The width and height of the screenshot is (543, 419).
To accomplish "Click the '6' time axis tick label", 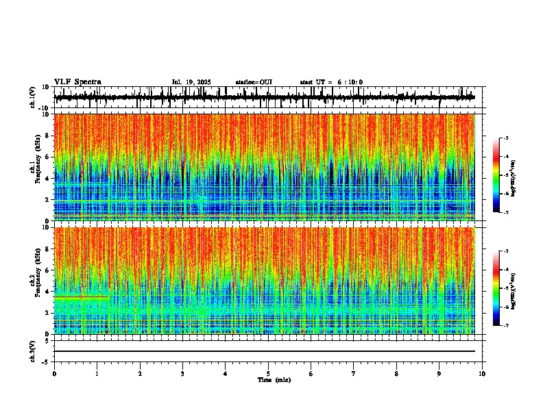I will pos(311,374).
